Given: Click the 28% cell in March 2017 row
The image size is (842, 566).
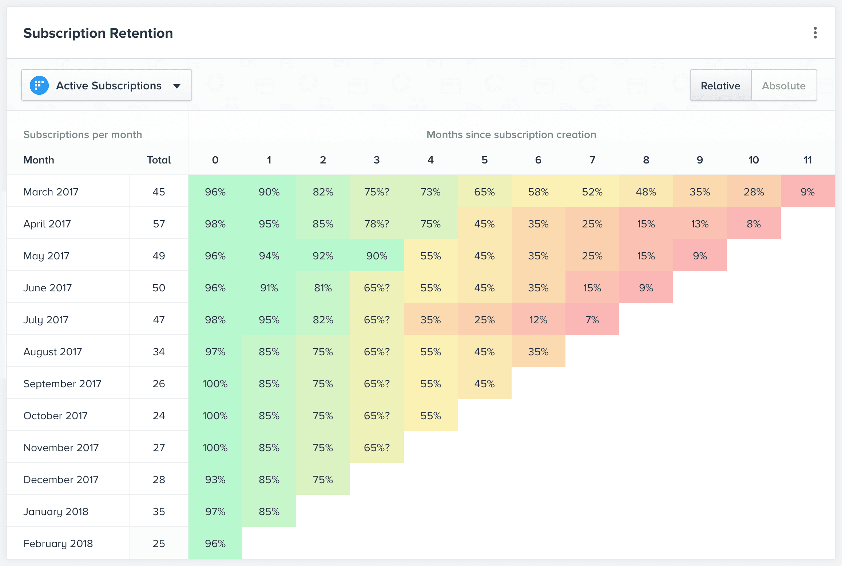Looking at the screenshot, I should (x=754, y=191).
